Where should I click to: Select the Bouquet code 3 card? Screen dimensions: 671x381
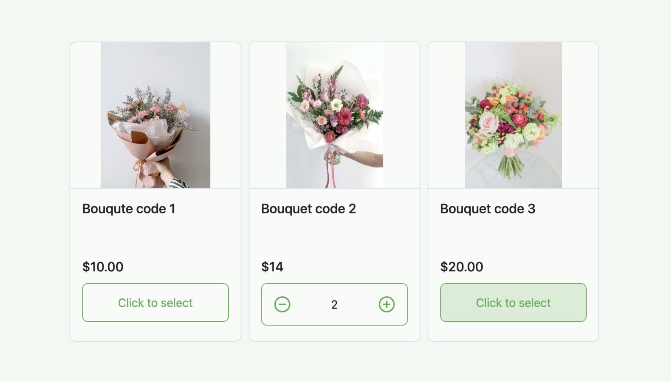tap(513, 237)
